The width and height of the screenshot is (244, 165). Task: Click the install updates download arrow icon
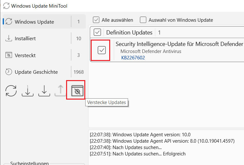44,91
